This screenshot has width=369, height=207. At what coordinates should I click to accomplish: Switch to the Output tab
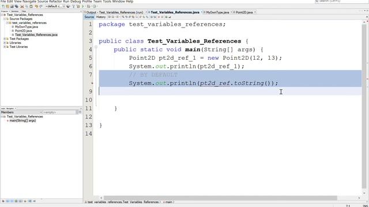115,12
